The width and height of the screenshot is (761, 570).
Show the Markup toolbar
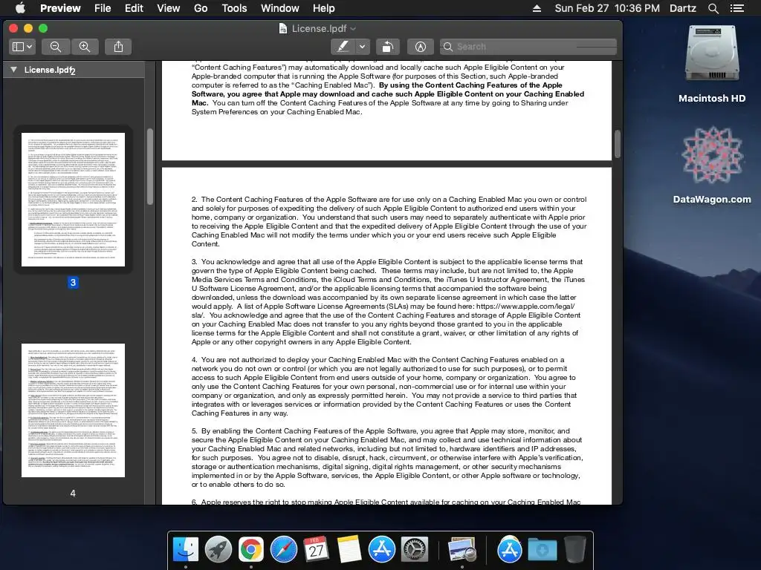(x=421, y=47)
